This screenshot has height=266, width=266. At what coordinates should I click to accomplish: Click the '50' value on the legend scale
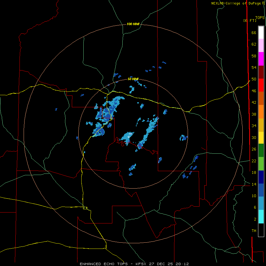coord(254,79)
